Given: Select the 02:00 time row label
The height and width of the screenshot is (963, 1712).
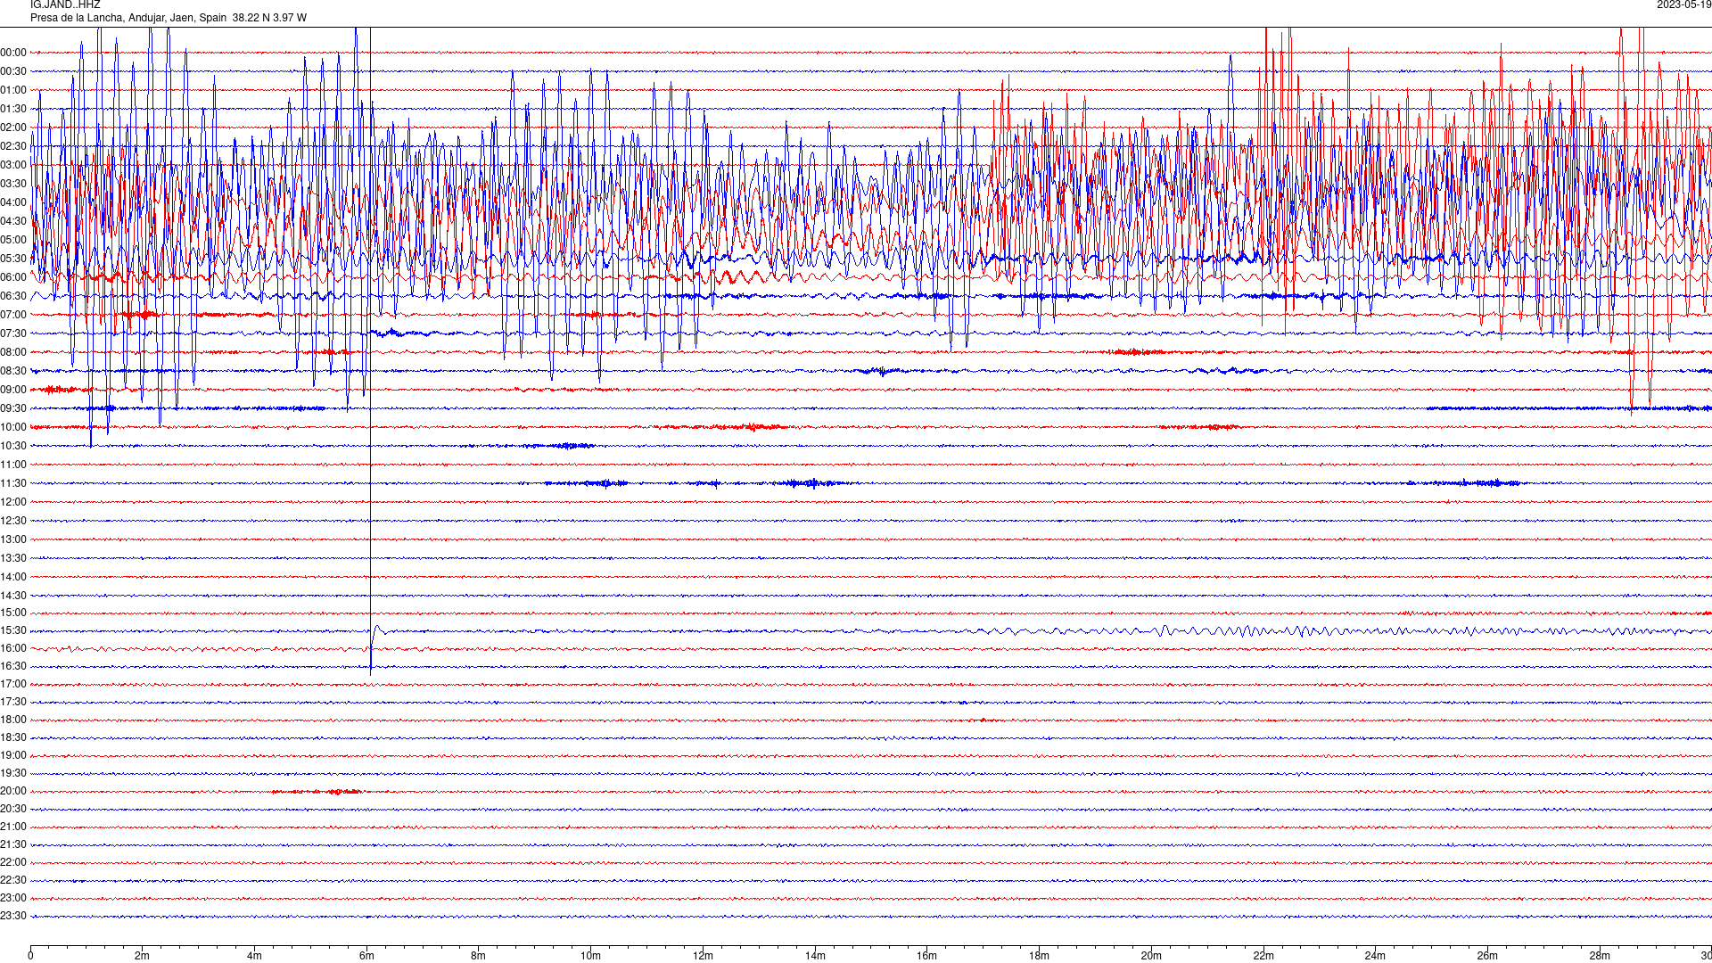Looking at the screenshot, I should point(13,128).
